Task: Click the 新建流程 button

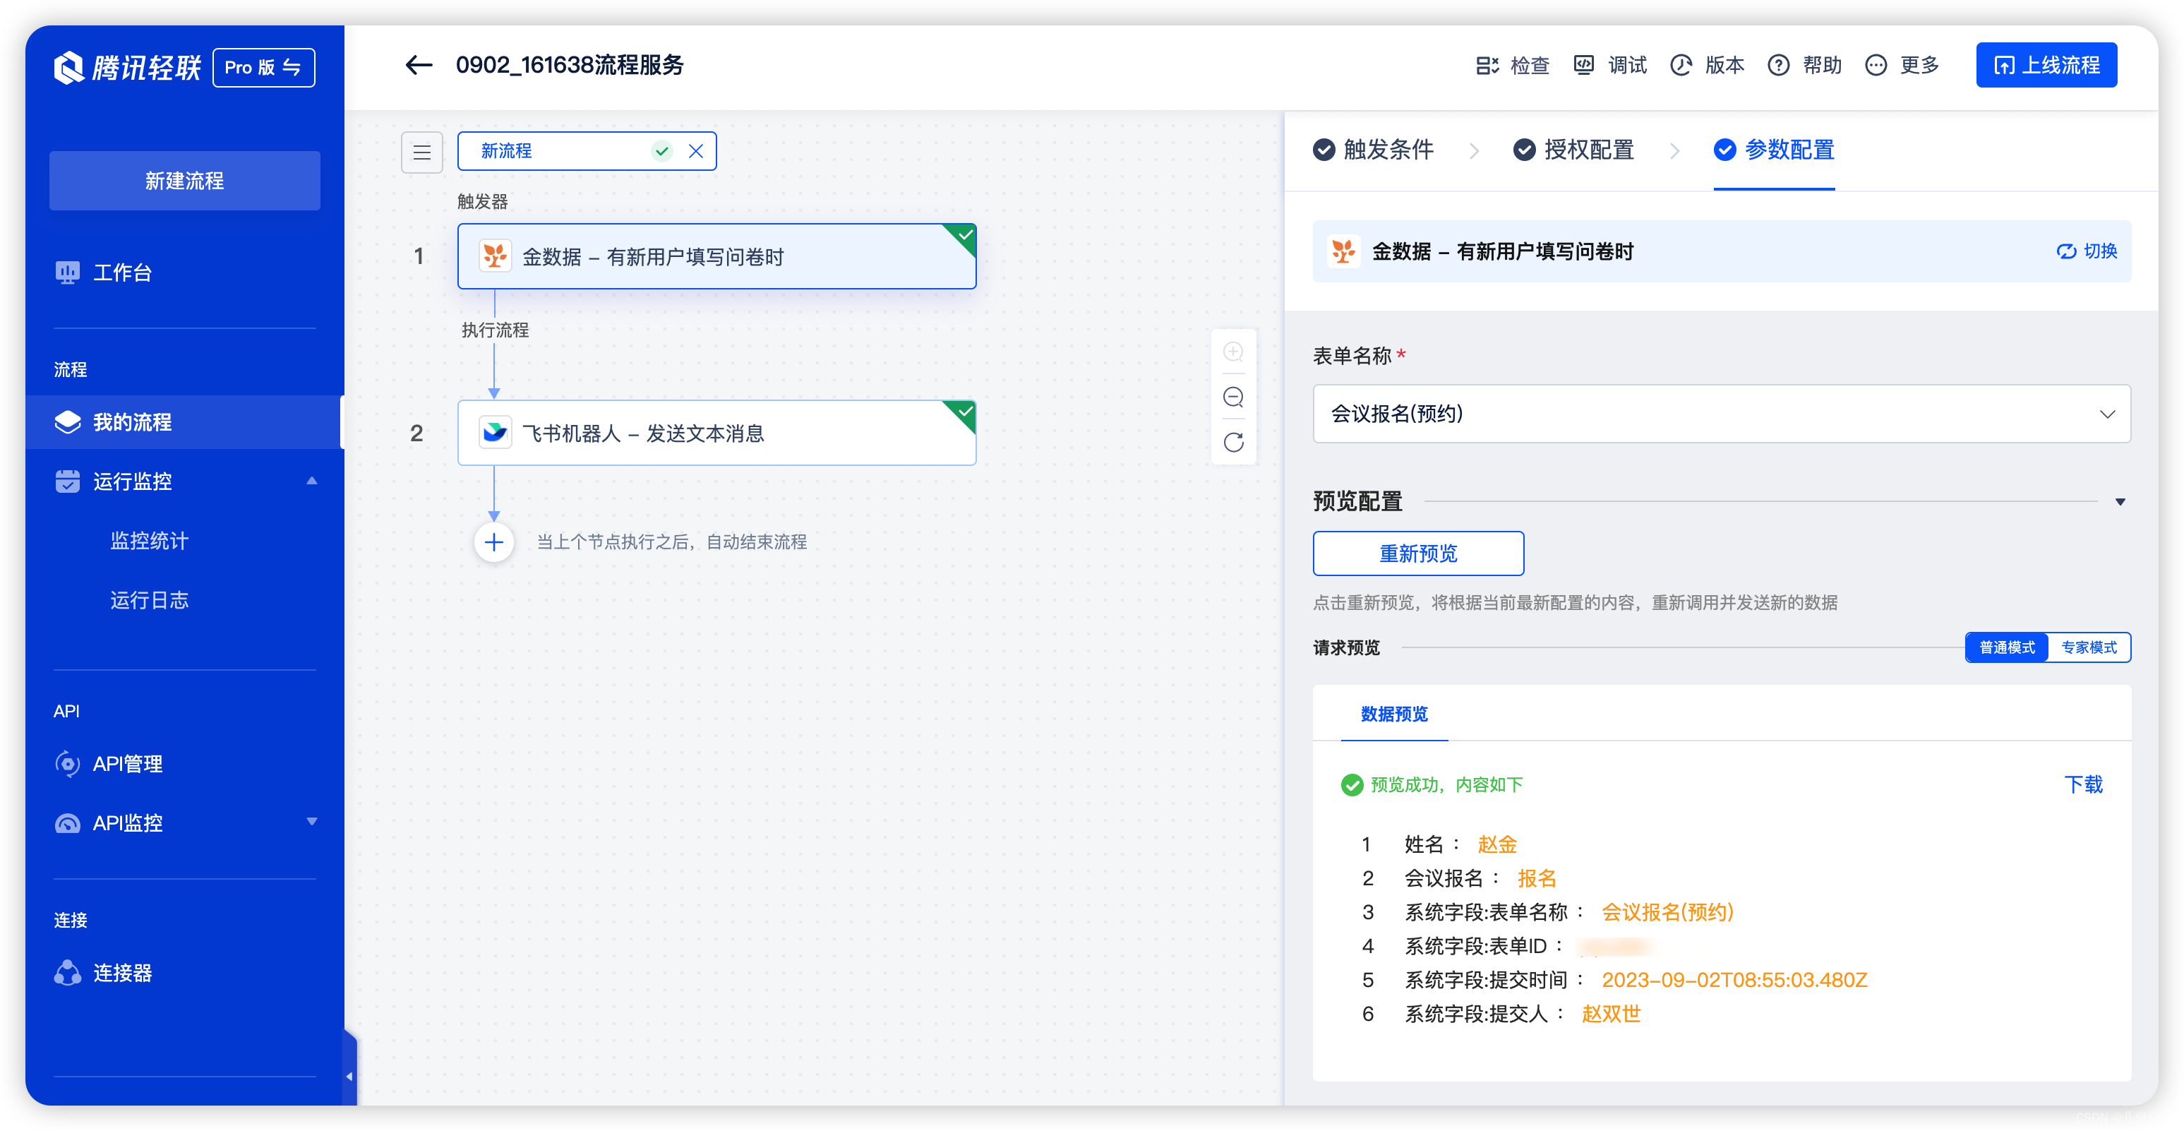Action: [x=185, y=181]
